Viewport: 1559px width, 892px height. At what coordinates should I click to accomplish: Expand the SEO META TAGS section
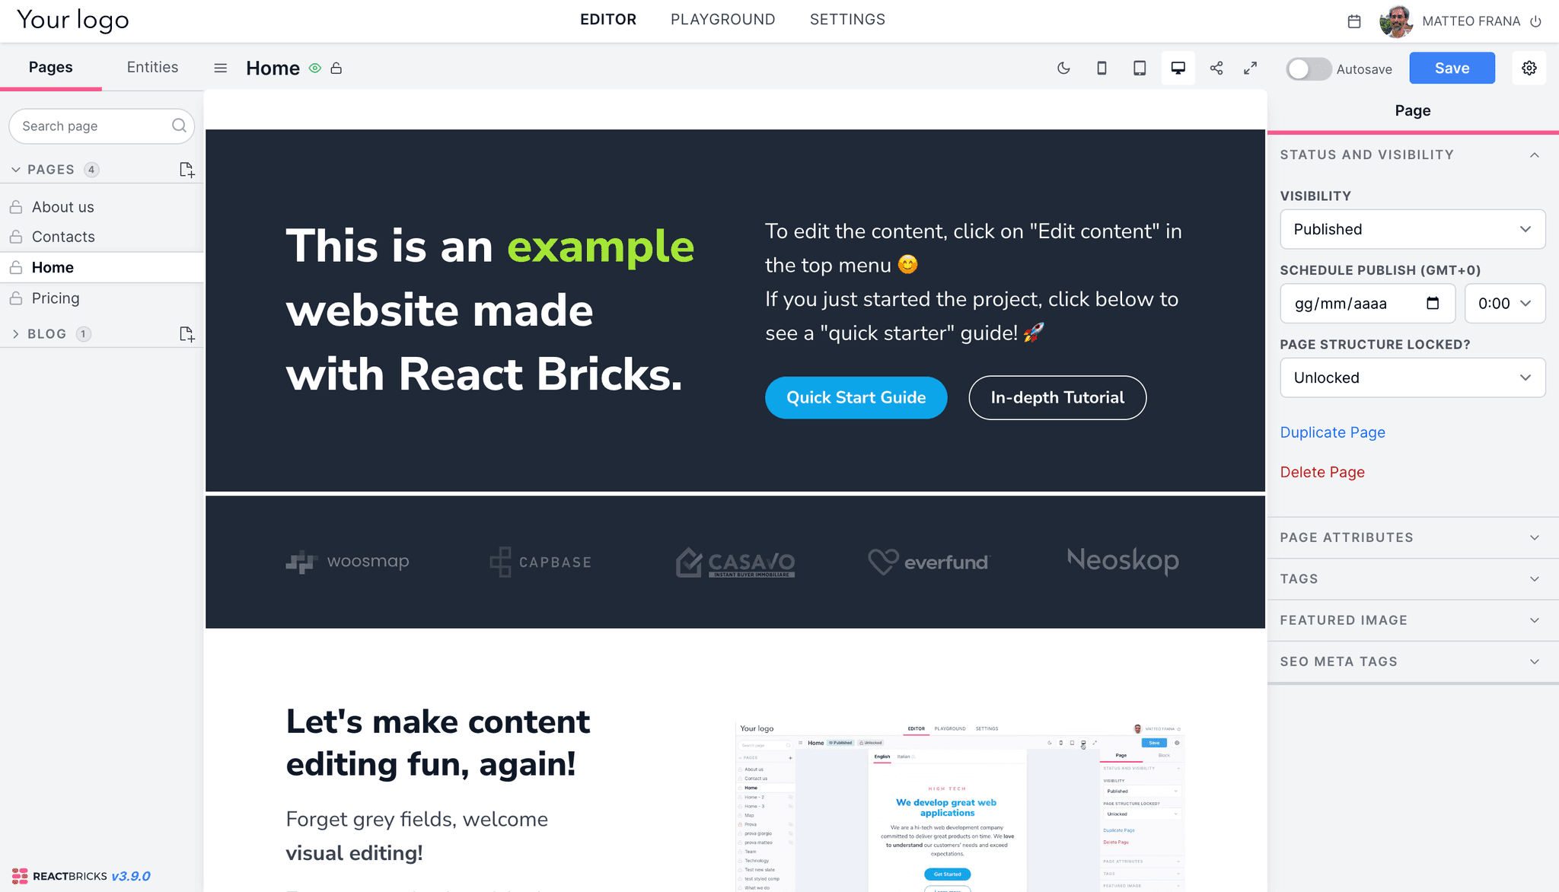1411,661
